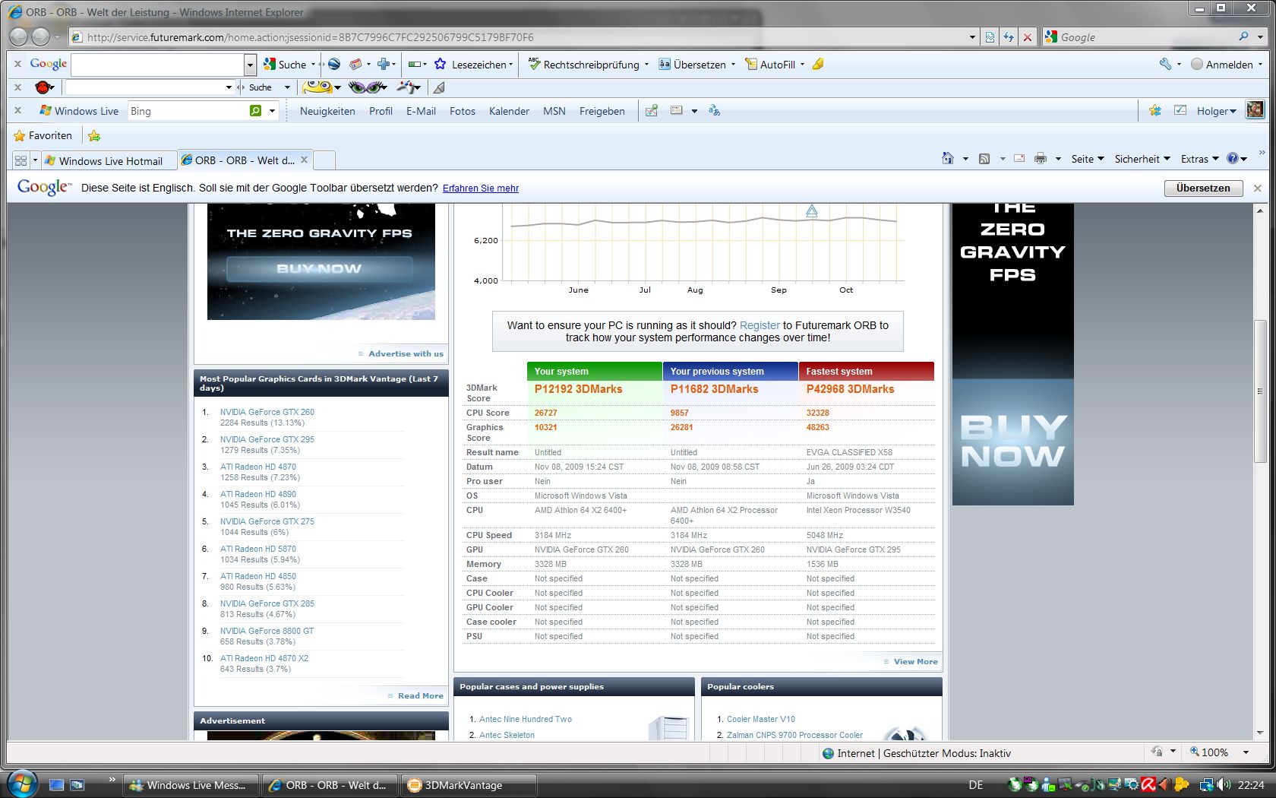Click the Erfahren Sie mehr link
Screen dimensions: 1276x798
[x=480, y=188]
